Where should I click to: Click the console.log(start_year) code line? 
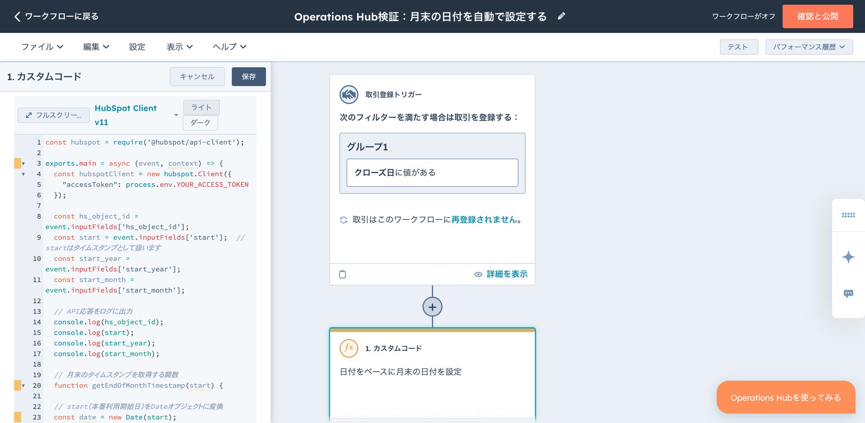pyautogui.click(x=104, y=343)
